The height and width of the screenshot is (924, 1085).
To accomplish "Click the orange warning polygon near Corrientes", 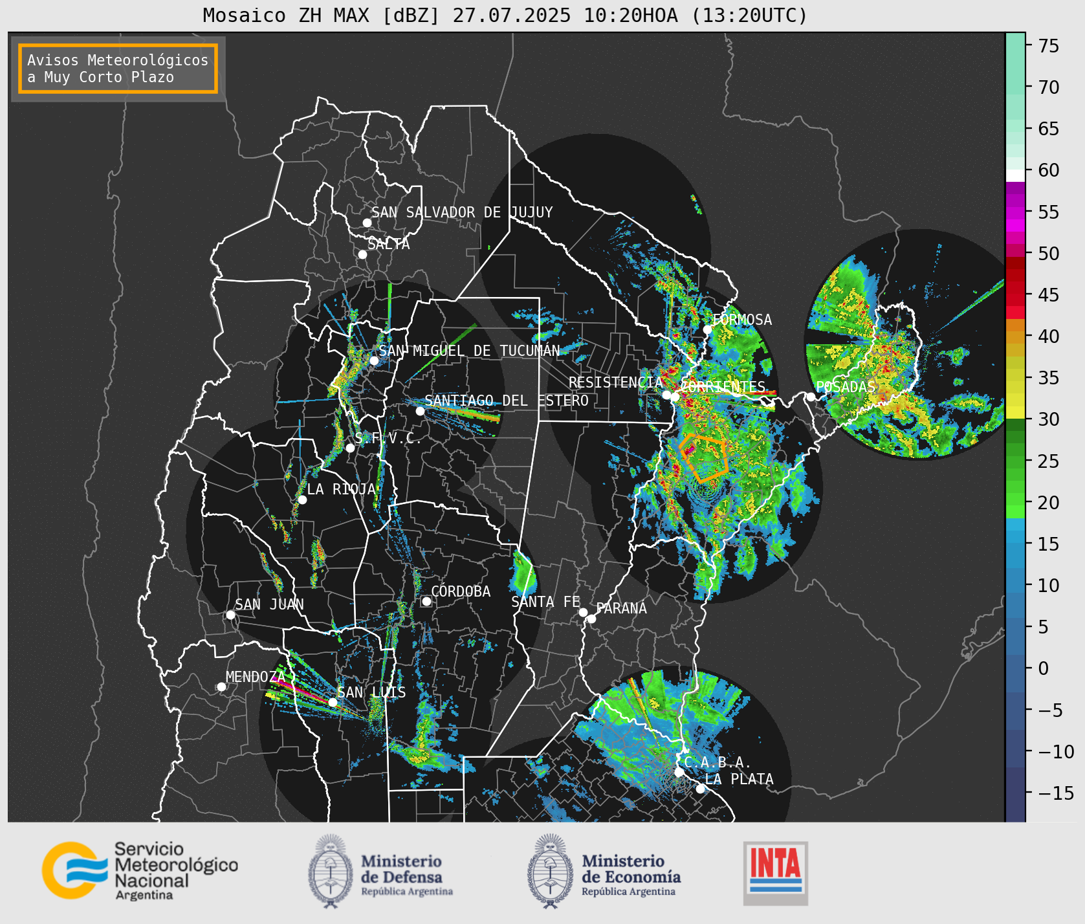I will pyautogui.click(x=704, y=458).
